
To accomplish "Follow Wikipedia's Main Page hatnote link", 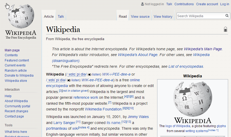I will coord(203,49).
